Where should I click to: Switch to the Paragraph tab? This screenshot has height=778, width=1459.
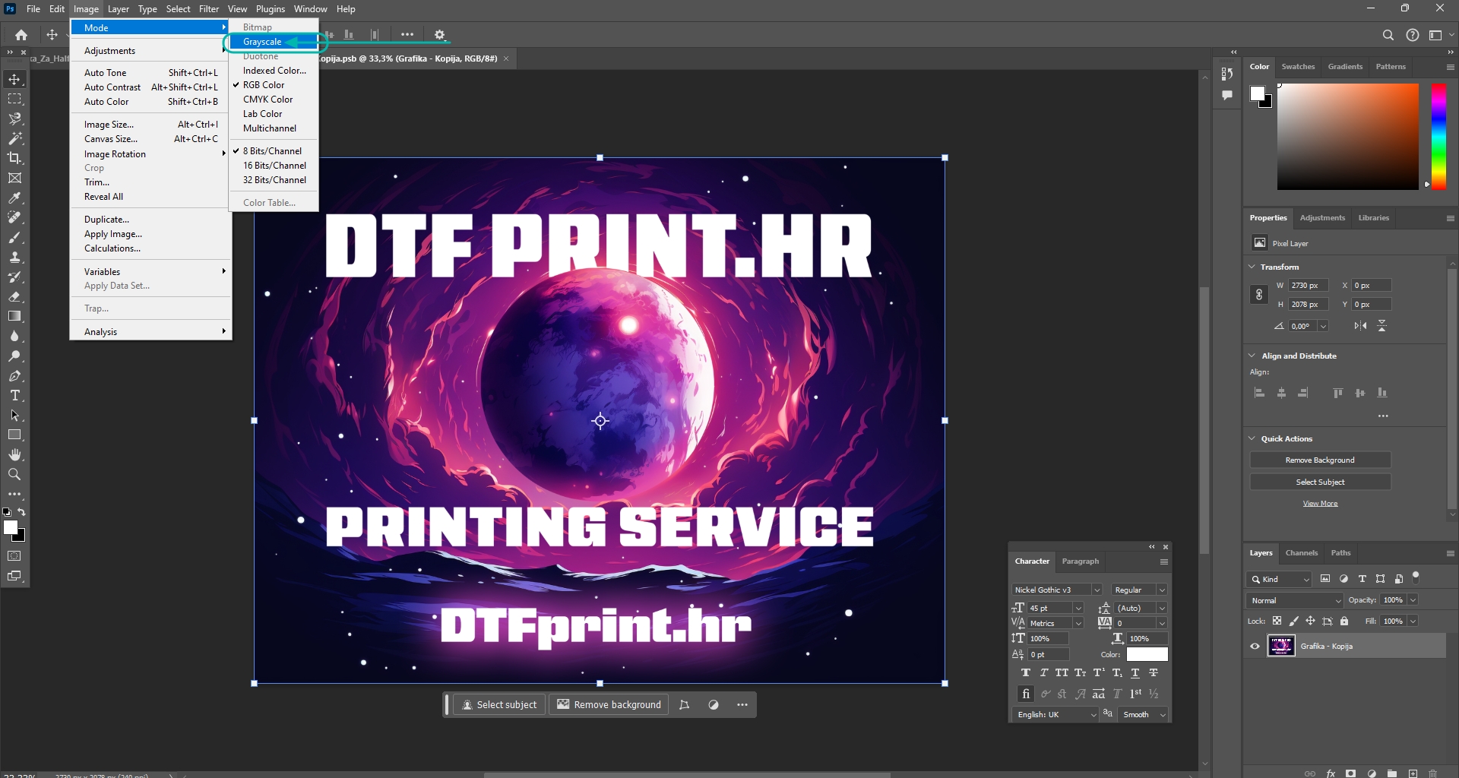(1081, 561)
